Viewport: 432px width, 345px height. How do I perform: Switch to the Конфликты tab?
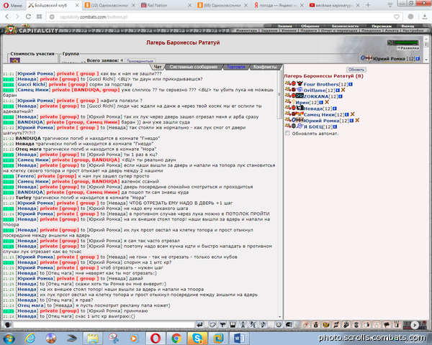point(265,67)
